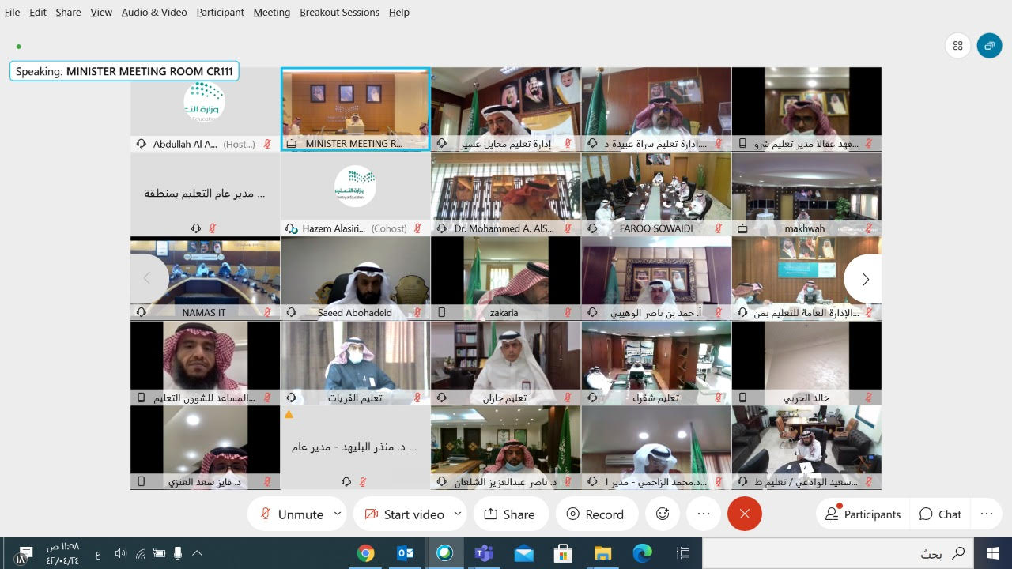The height and width of the screenshot is (569, 1012).
Task: Open the grid layout view icon
Action: pyautogui.click(x=957, y=46)
